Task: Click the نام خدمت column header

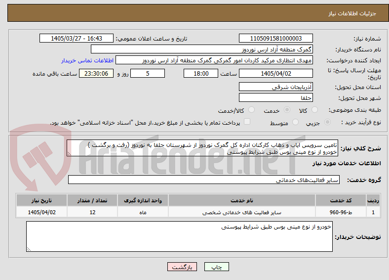Action: [242, 200]
